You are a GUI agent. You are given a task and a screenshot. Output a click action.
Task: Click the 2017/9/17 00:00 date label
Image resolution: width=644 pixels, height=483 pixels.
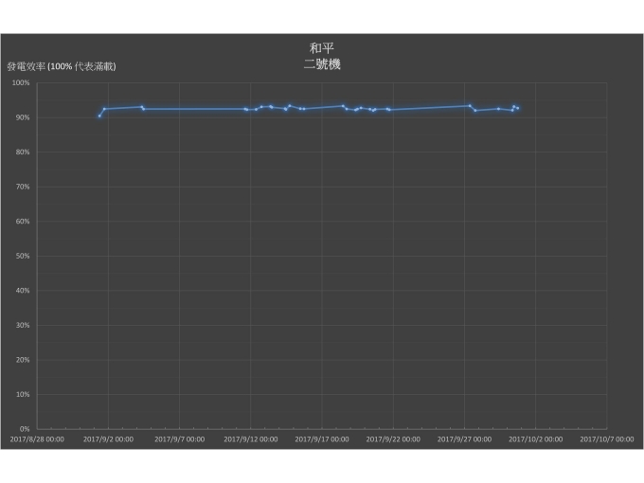[x=322, y=439]
